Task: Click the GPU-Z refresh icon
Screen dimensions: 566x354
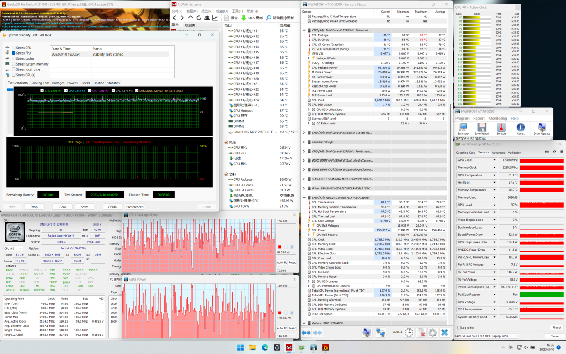Action: coord(554,152)
